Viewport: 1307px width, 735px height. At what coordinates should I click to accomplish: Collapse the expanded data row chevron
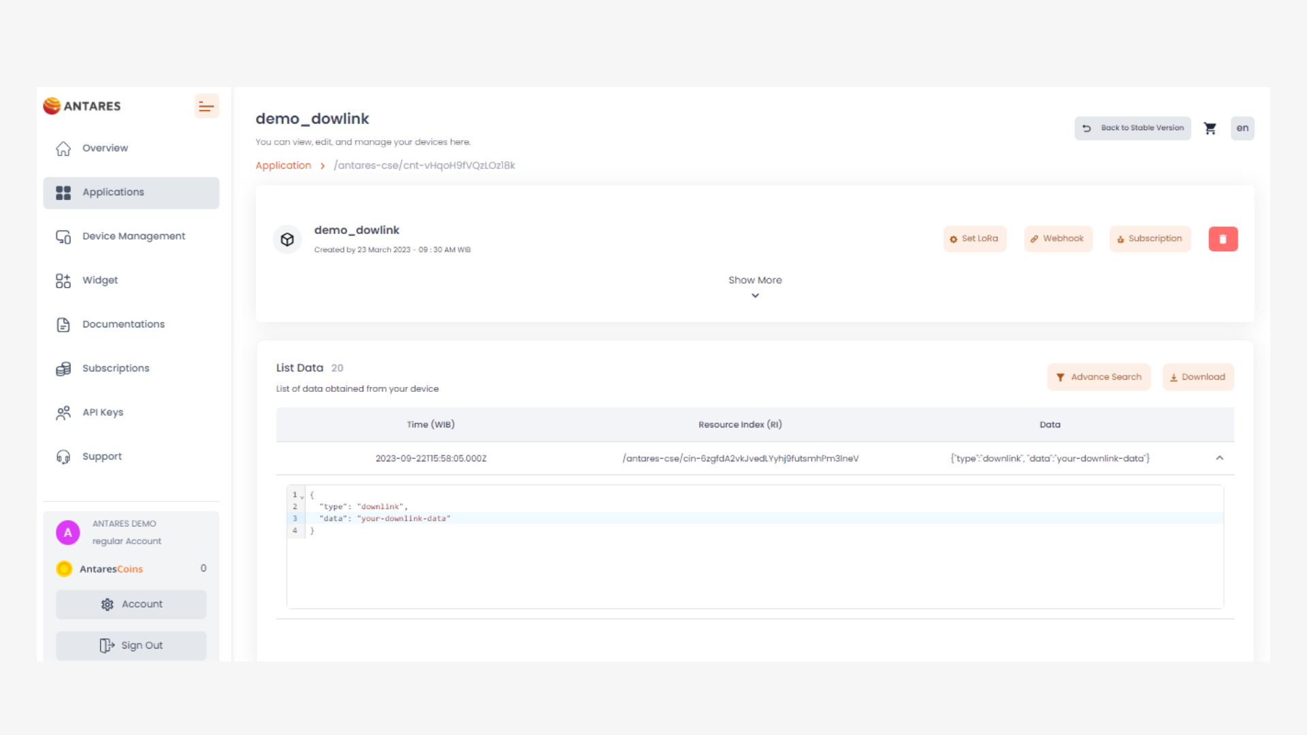point(1219,458)
